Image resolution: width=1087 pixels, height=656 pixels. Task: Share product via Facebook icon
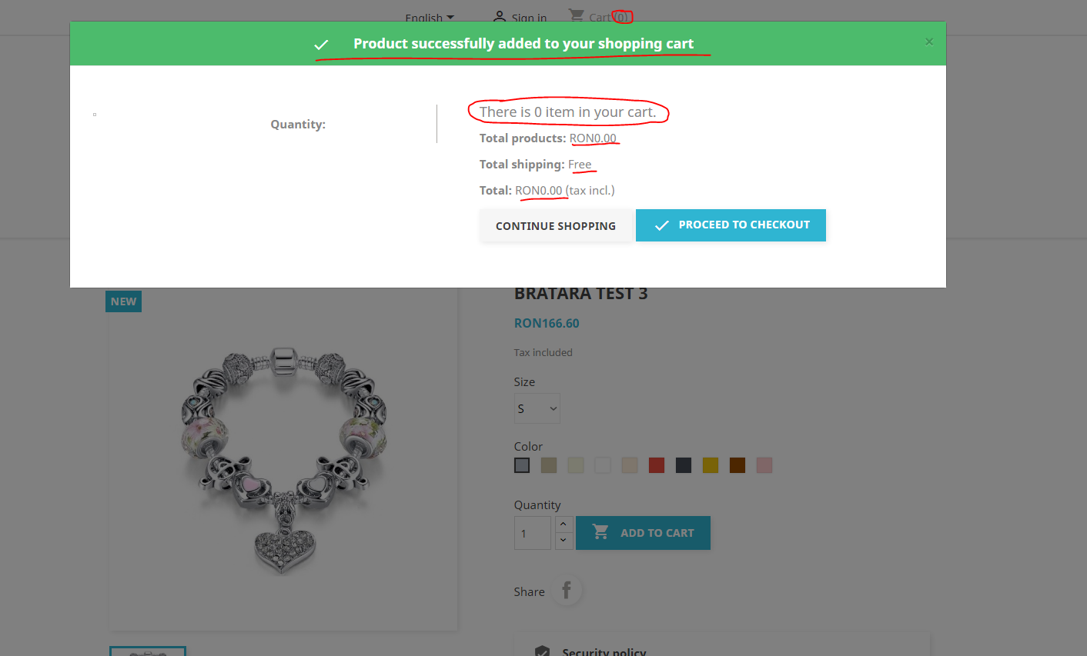click(567, 591)
